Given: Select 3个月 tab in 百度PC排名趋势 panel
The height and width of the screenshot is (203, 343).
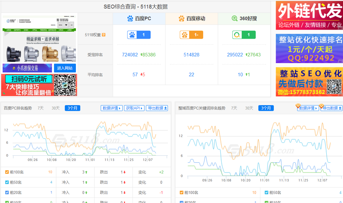Looking at the screenshot, I should [72, 108].
